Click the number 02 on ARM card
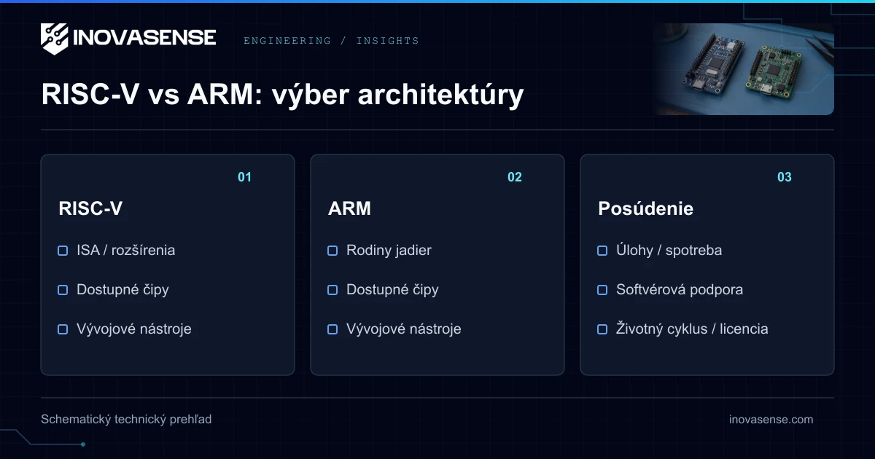This screenshot has width=875, height=459. [515, 177]
